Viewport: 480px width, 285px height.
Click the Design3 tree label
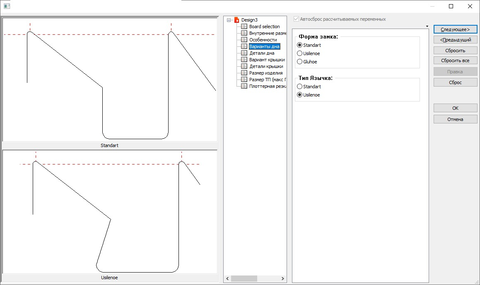coord(249,20)
